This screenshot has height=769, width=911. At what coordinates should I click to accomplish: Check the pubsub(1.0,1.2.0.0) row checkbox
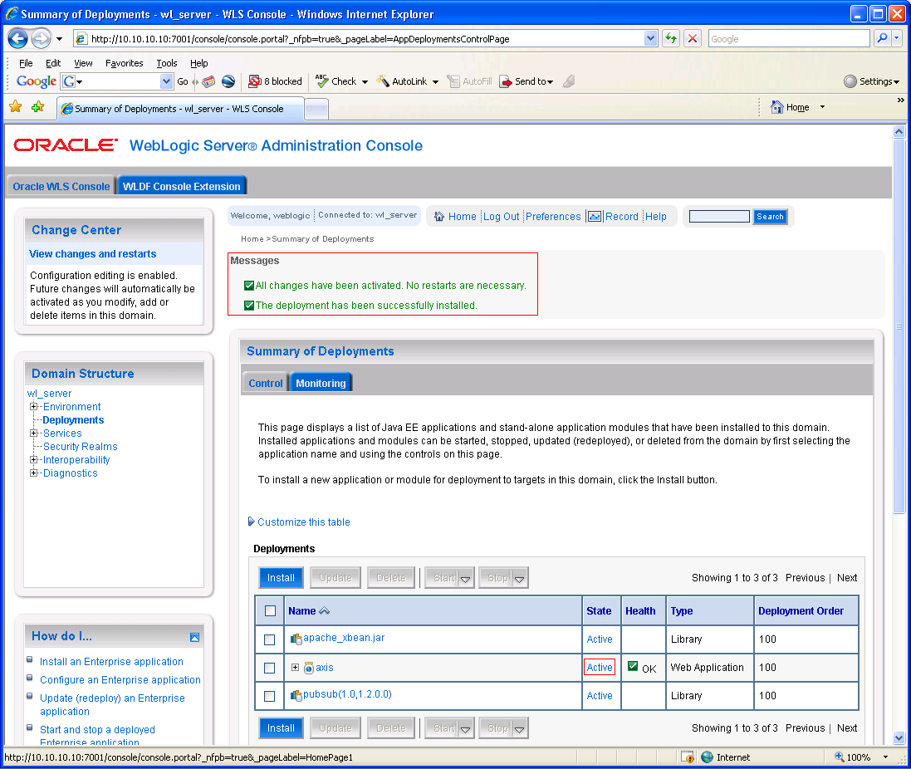click(x=270, y=696)
